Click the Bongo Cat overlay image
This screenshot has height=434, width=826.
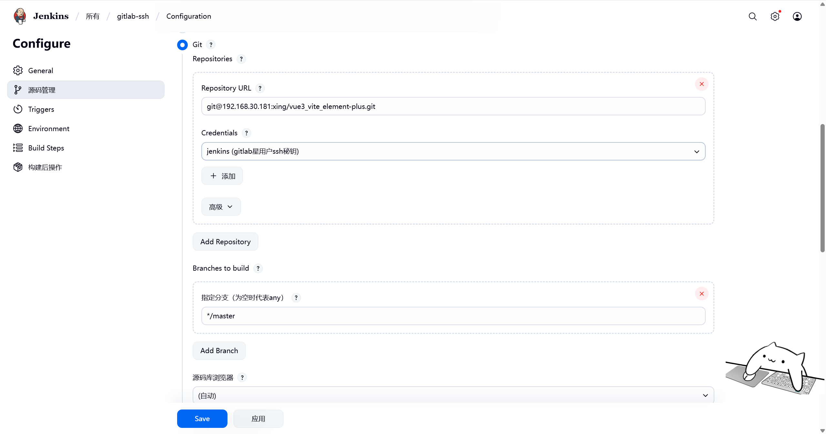pyautogui.click(x=775, y=368)
